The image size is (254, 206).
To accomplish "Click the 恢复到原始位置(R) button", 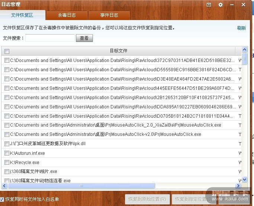I will pyautogui.click(x=147, y=199).
